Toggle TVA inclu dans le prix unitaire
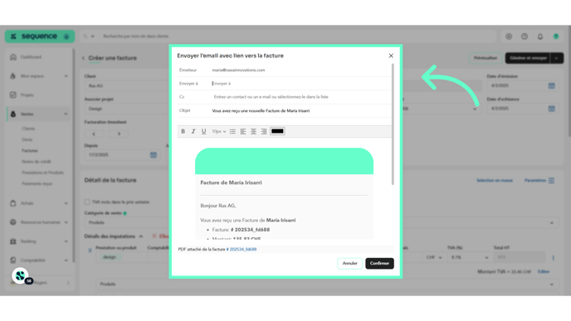The width and height of the screenshot is (571, 321). tap(87, 202)
